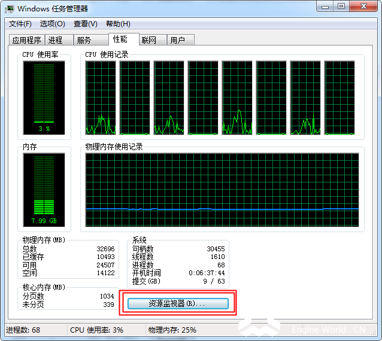Click status bar 进程数: 68

tap(23, 330)
